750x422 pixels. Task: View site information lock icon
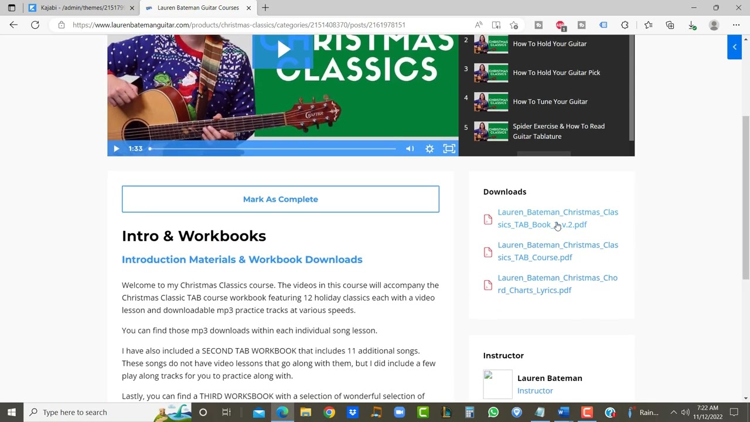(x=61, y=25)
